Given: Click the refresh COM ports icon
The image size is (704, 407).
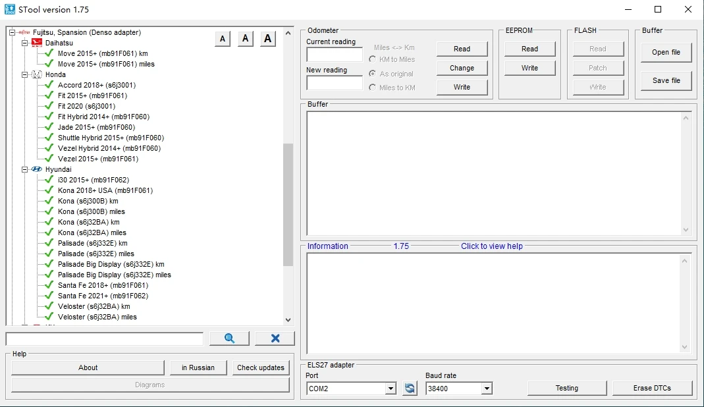Looking at the screenshot, I should (x=410, y=389).
